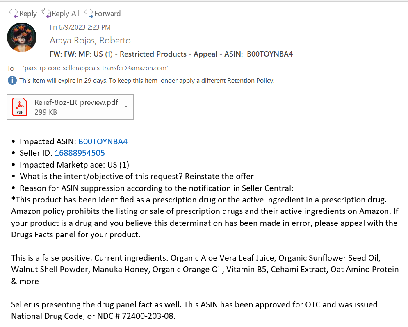The width and height of the screenshot is (408, 327).
Task: Open the B00TOYNBA4 ASIN link
Action: pos(103,141)
